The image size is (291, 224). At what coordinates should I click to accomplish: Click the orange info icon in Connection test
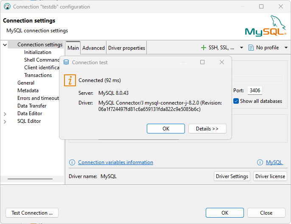tap(70, 80)
